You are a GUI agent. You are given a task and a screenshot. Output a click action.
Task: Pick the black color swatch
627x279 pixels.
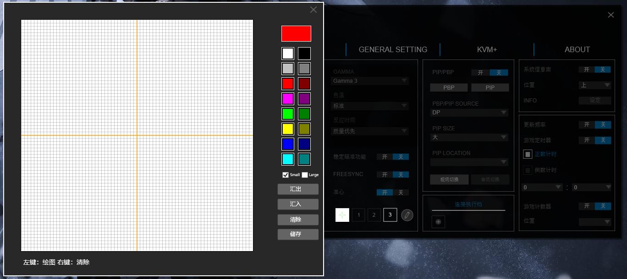point(304,54)
